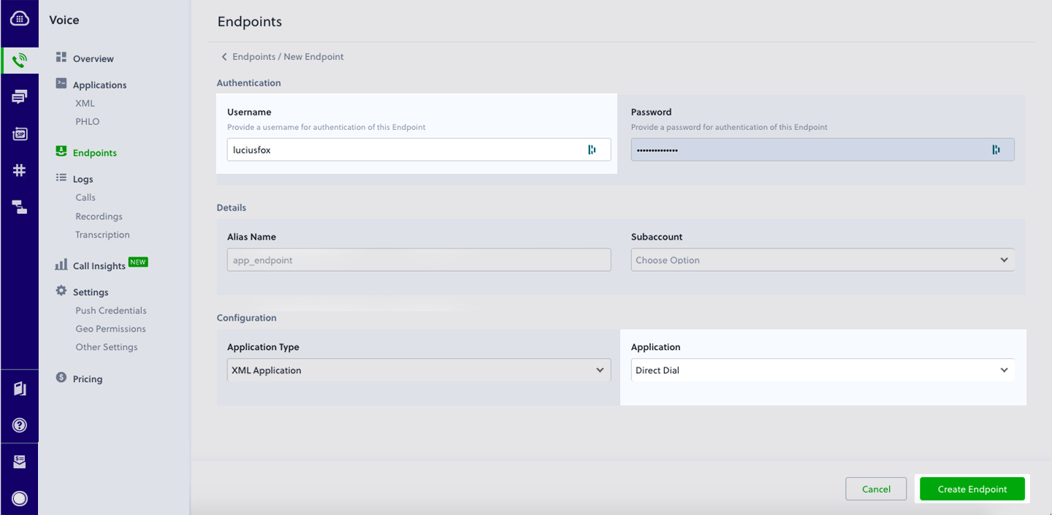Open the account profile circle icon
This screenshot has height=515, width=1052.
click(20, 498)
